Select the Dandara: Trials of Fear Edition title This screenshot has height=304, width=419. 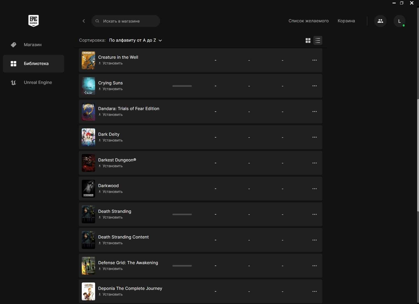coord(129,108)
